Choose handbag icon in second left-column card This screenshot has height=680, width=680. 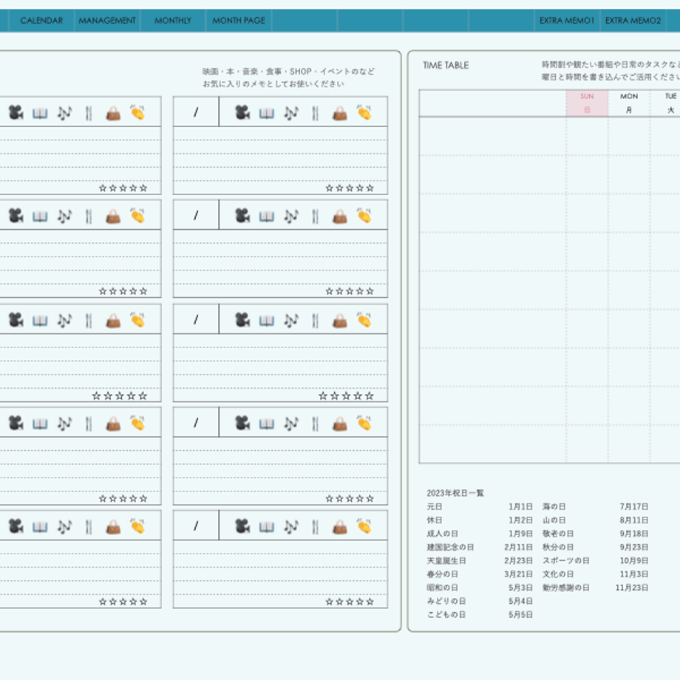tap(113, 216)
